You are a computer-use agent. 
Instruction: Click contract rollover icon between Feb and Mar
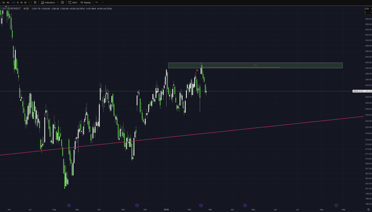click(201, 205)
